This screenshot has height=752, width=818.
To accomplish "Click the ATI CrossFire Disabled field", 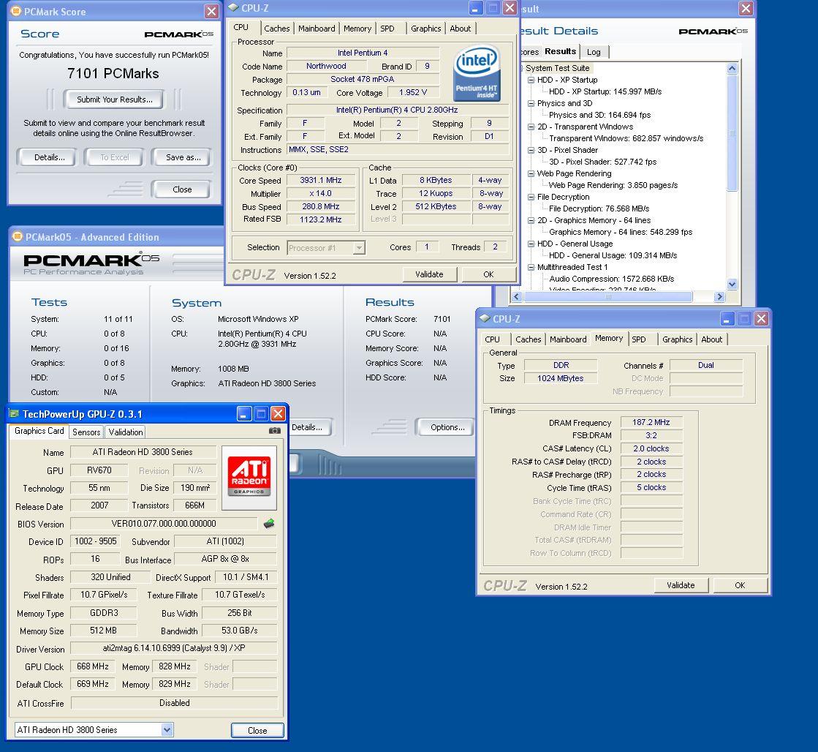I will (174, 703).
